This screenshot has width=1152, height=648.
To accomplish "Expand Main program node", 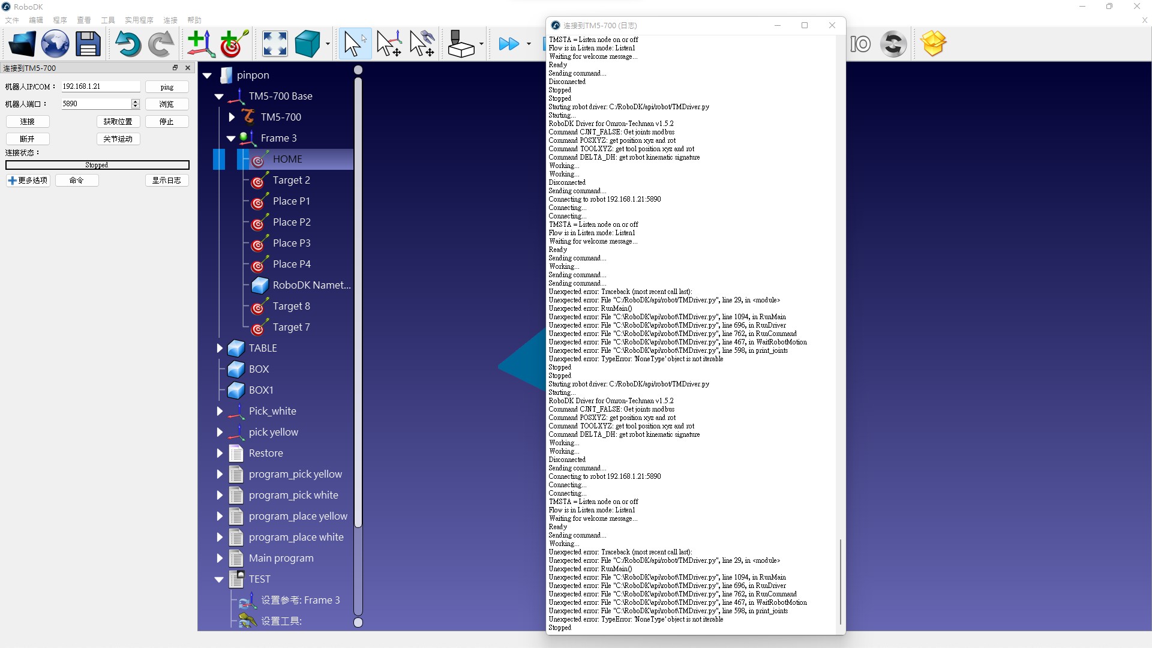I will (220, 558).
